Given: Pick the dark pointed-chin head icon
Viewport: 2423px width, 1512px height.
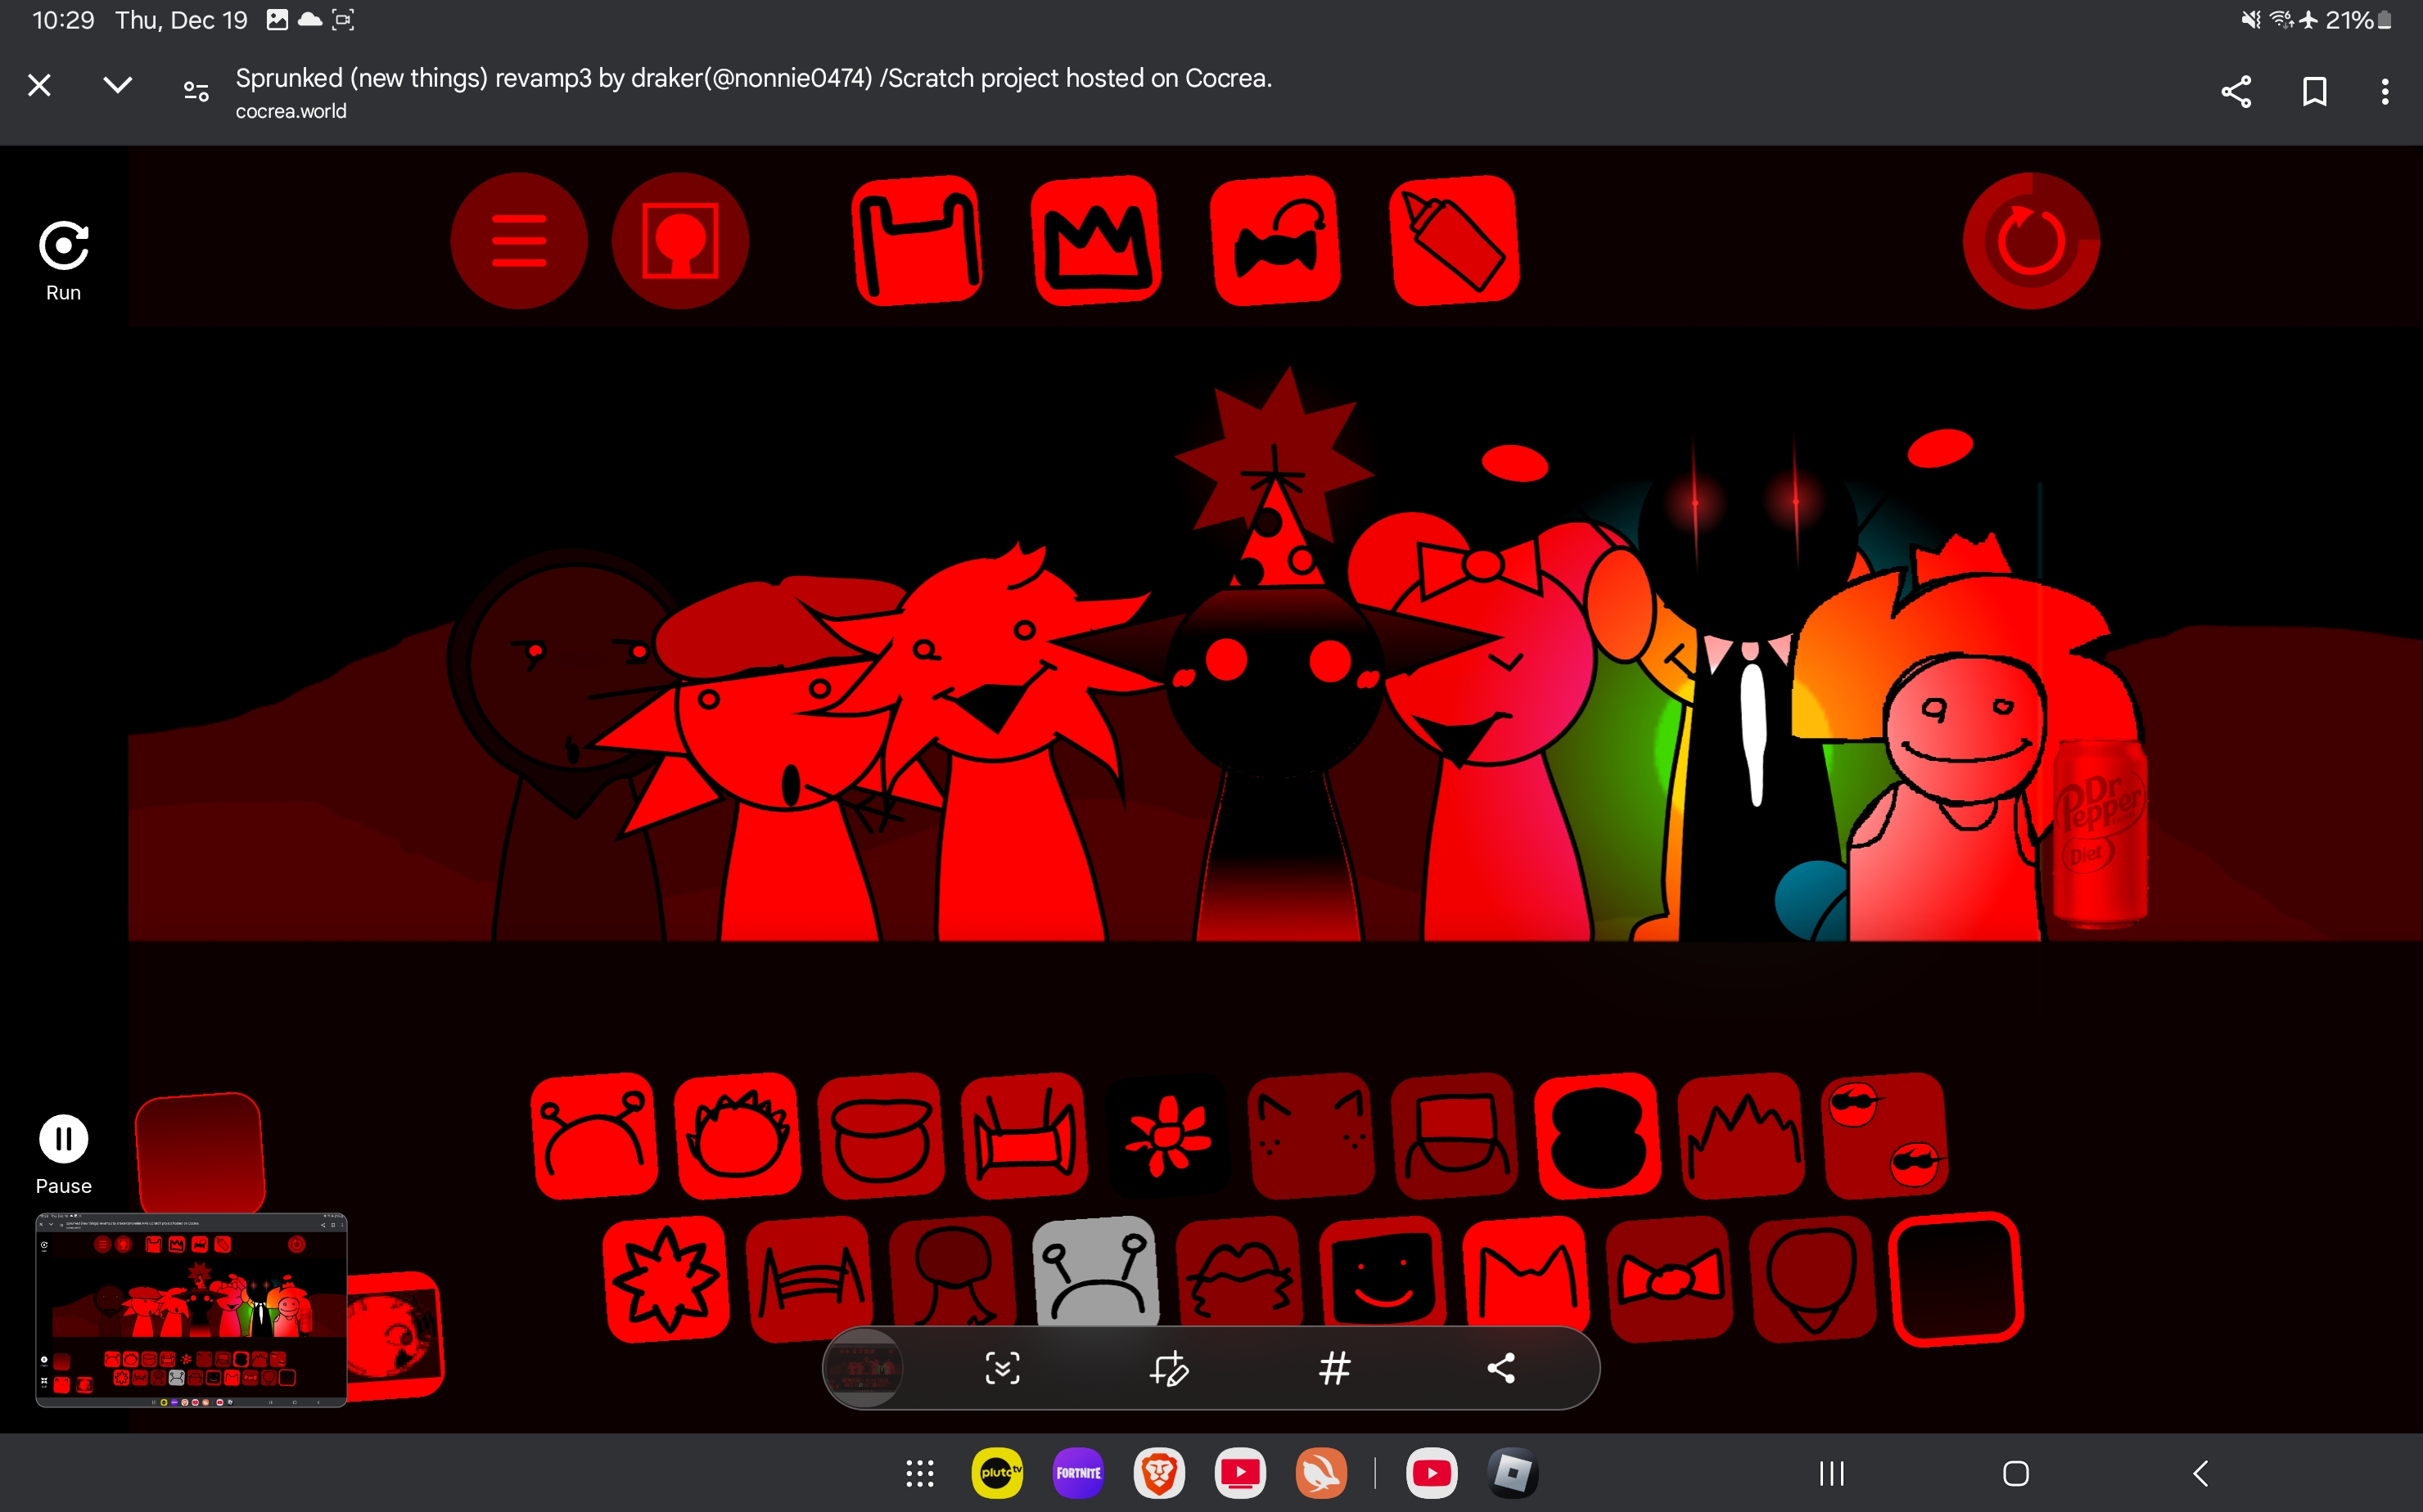Looking at the screenshot, I should pyautogui.click(x=1813, y=1279).
